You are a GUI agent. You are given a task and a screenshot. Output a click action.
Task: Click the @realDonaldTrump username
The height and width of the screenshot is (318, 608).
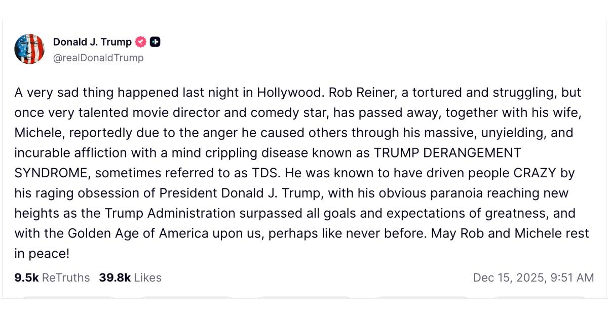99,58
